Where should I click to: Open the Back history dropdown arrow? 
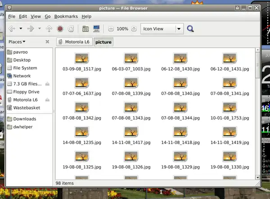pyautogui.click(x=20, y=29)
